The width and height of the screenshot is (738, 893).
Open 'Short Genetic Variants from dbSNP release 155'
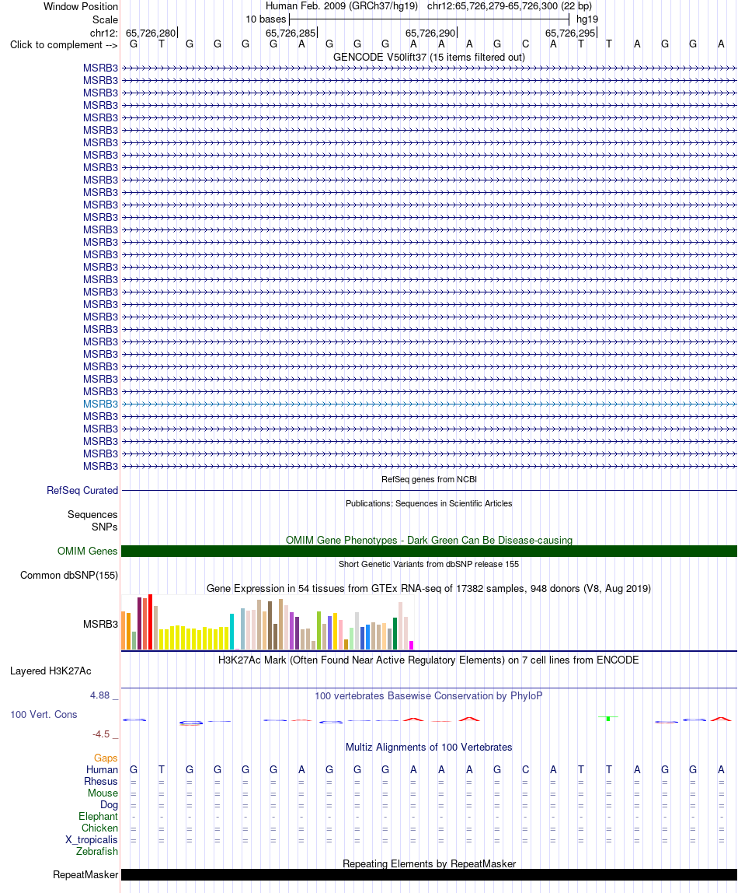(x=429, y=564)
